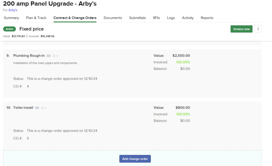Open the Activity tab
The image size is (272, 166).
point(188,18)
